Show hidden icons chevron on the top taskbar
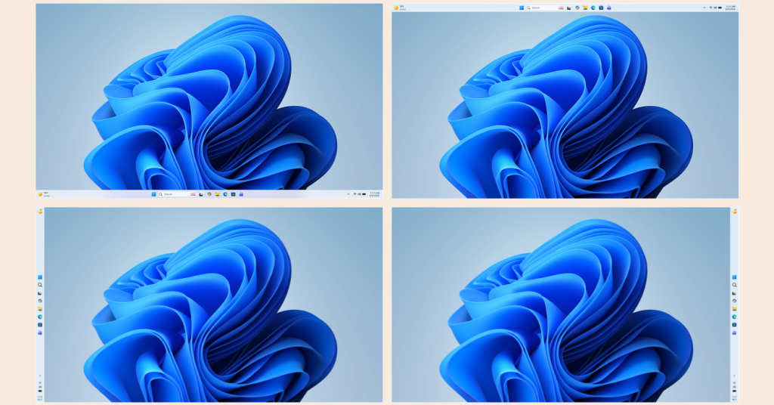This screenshot has height=405, width=774. (704, 8)
